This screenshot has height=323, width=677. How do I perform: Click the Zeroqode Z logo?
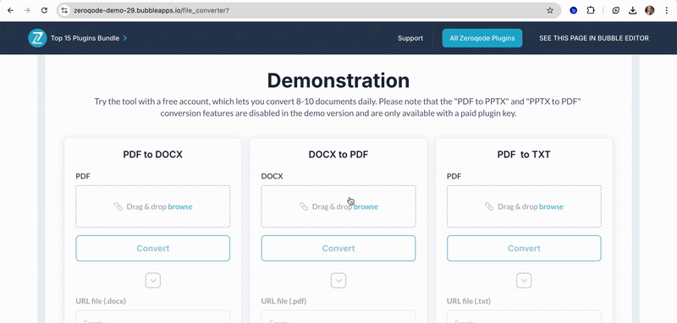click(37, 38)
